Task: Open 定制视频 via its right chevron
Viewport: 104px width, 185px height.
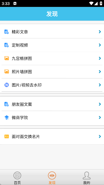Action: point(100,45)
